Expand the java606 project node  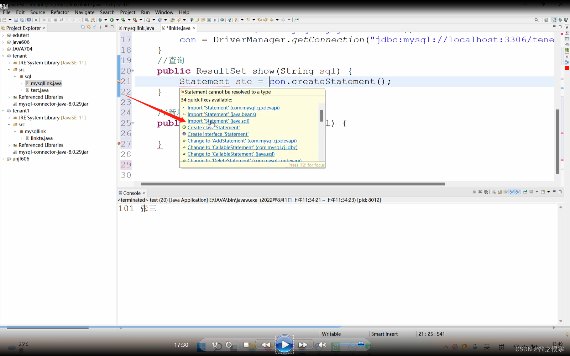[3, 42]
